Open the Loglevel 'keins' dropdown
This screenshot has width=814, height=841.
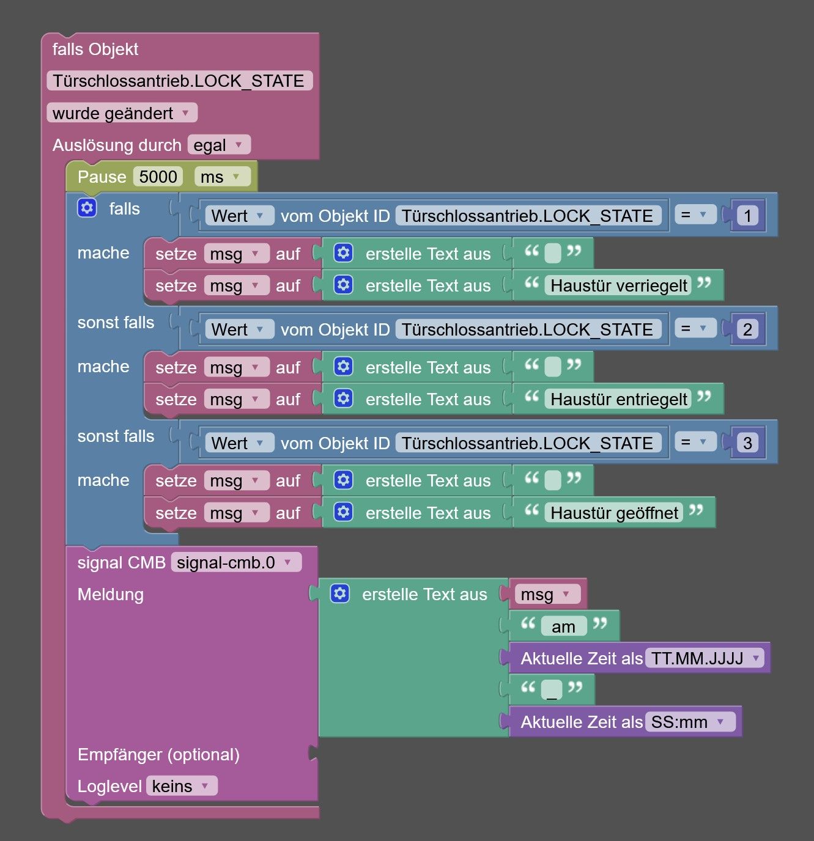coord(182,786)
